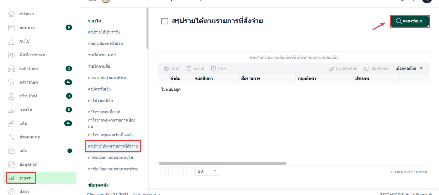Click the badge 16 on ตรวจรักษา

(68, 82)
